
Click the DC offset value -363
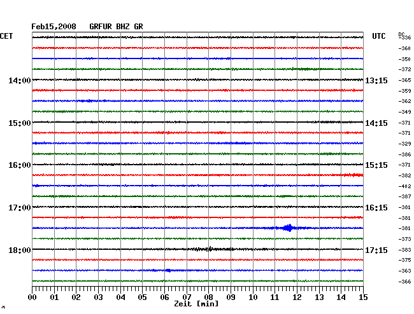(x=404, y=271)
